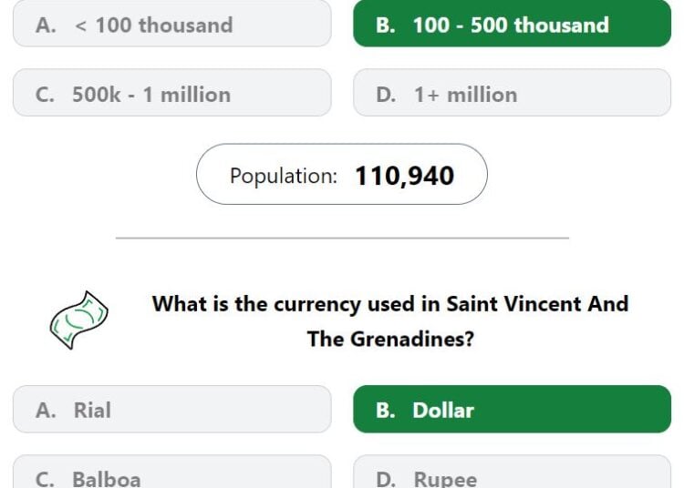Click the letter D of 1+ million option

pos(386,95)
